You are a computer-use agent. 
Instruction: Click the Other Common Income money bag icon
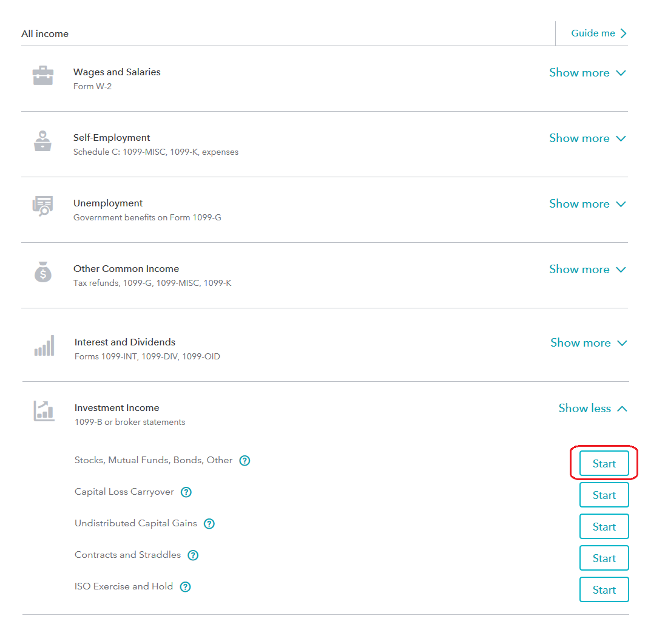(x=43, y=271)
